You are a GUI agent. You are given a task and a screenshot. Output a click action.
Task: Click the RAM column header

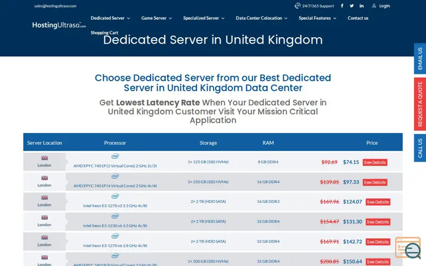coord(268,143)
